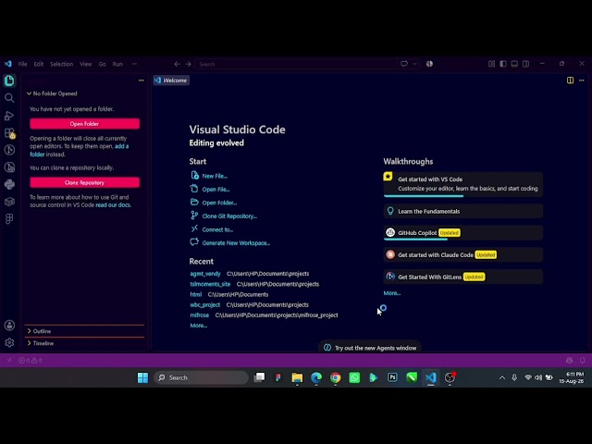This screenshot has height=444, width=592.
Task: Open the Edit menu
Action: coord(39,64)
